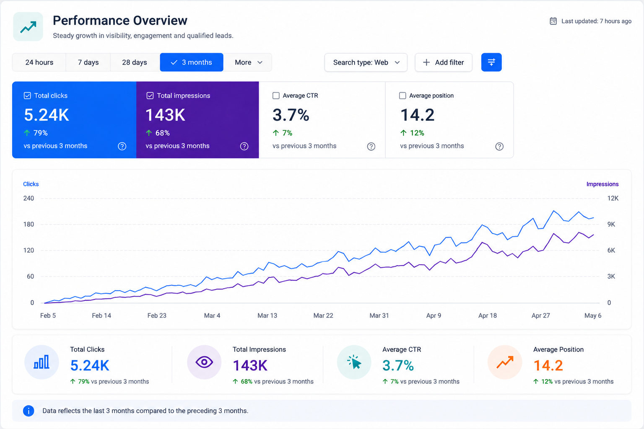Click the orange trend icon for Average Position

[505, 362]
